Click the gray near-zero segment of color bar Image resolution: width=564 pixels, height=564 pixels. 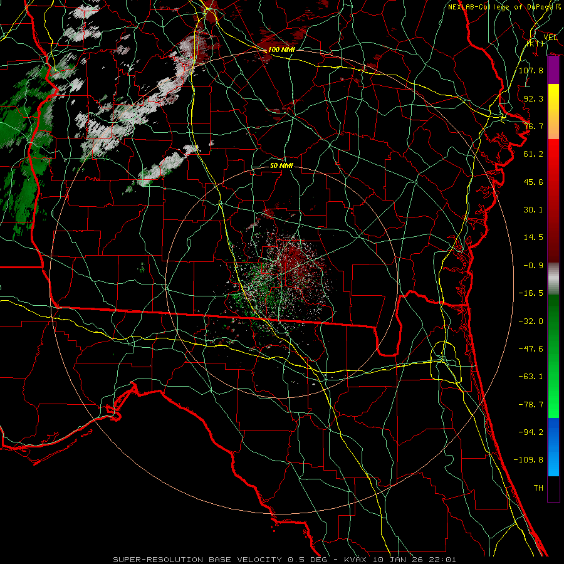coord(553,279)
